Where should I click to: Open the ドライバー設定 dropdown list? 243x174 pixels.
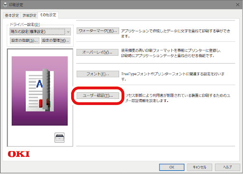[40, 32]
